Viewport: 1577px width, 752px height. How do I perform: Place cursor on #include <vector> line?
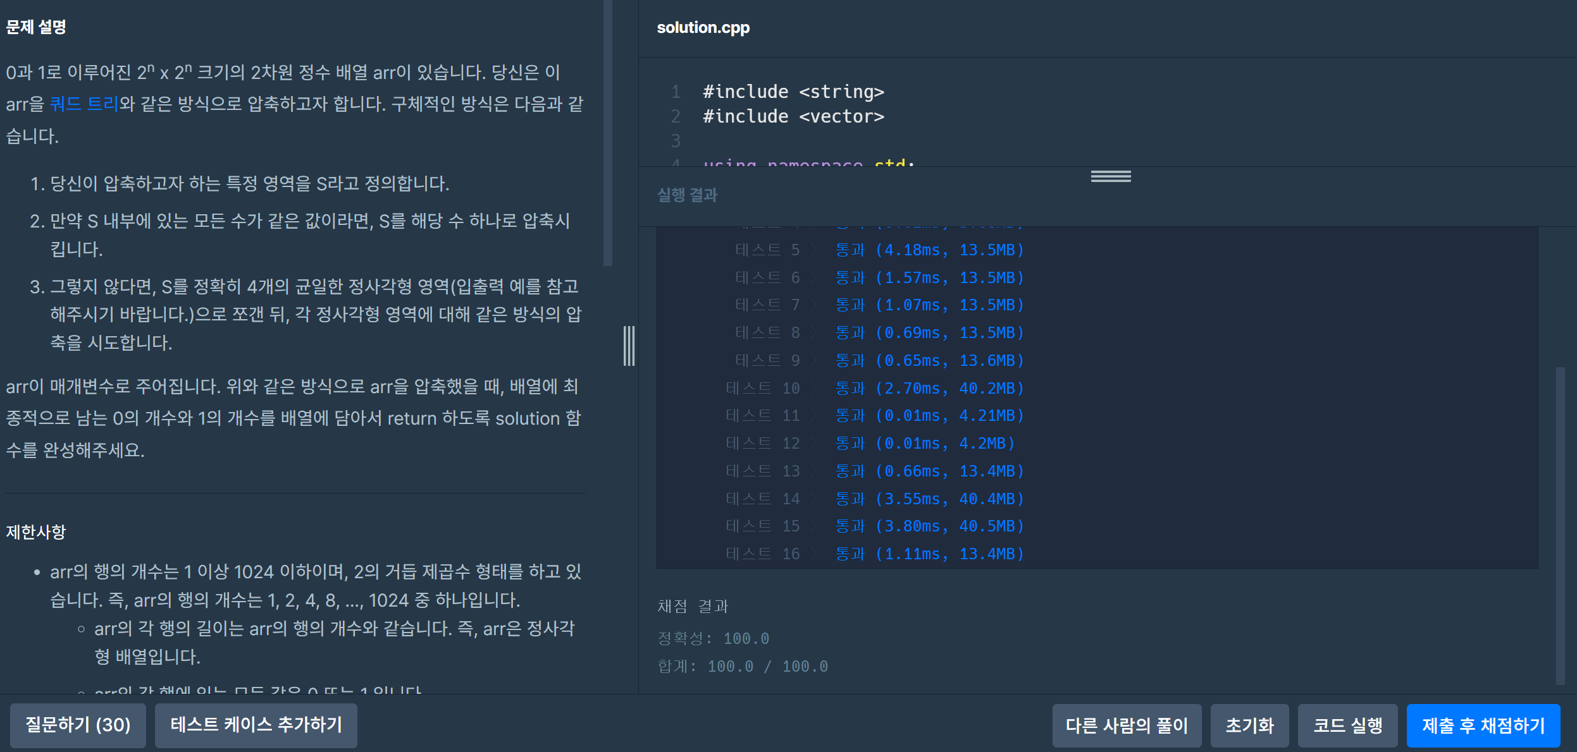click(x=793, y=117)
